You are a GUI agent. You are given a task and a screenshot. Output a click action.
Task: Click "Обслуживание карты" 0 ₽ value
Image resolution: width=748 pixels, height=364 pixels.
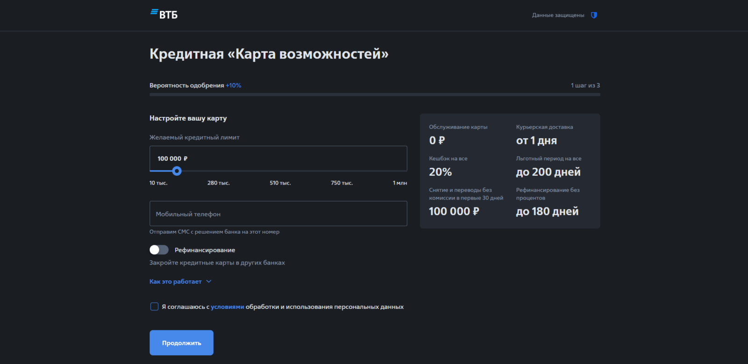(437, 140)
